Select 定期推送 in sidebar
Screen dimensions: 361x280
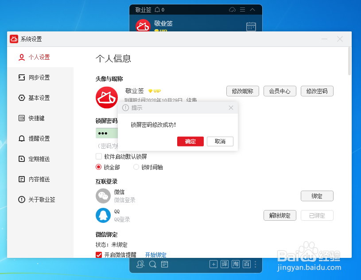point(40,159)
